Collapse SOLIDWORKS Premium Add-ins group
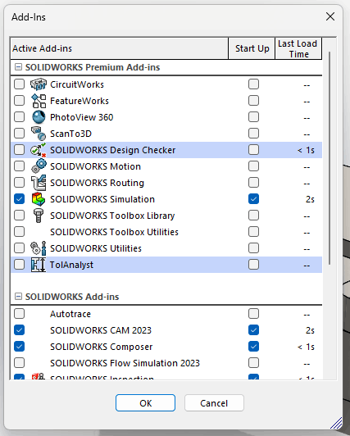The height and width of the screenshot is (436, 350). tap(18, 67)
